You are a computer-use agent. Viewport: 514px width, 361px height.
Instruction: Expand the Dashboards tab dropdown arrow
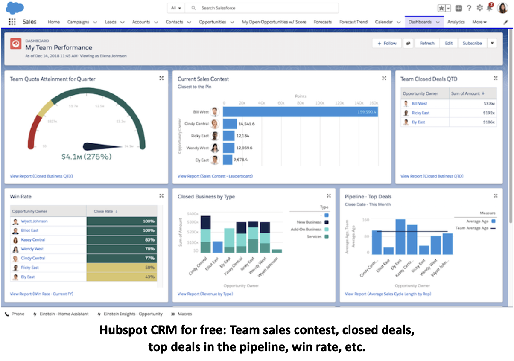pos(438,22)
